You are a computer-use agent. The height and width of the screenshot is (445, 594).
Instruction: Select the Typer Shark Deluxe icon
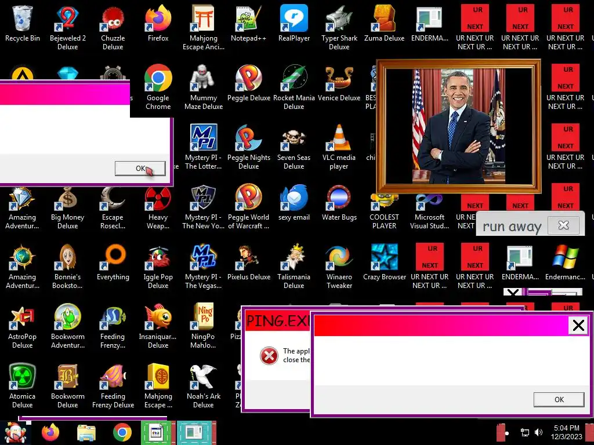point(339,28)
